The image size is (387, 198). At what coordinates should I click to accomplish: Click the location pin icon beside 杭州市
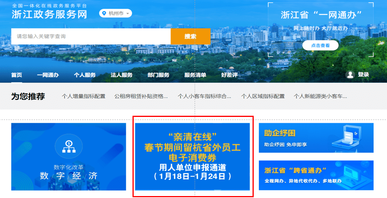(x=104, y=13)
